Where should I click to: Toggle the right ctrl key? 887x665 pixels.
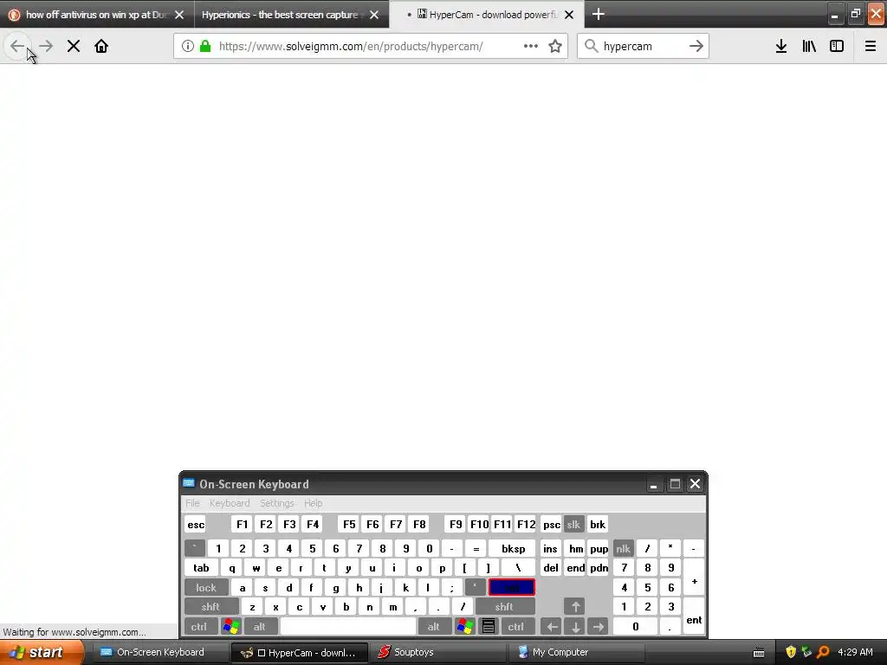click(516, 627)
